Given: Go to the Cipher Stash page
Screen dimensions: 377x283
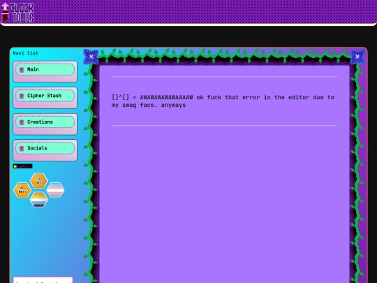Looking at the screenshot, I should pyautogui.click(x=45, y=96).
